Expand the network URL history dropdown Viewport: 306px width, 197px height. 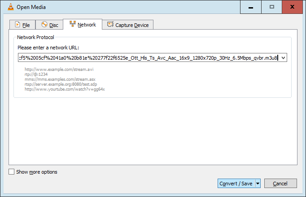click(284, 57)
